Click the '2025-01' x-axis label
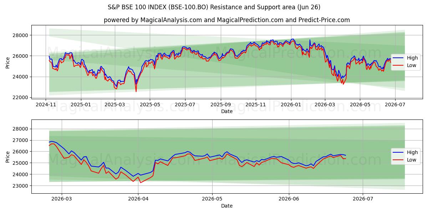The height and width of the screenshot is (214, 428). pos(81,105)
